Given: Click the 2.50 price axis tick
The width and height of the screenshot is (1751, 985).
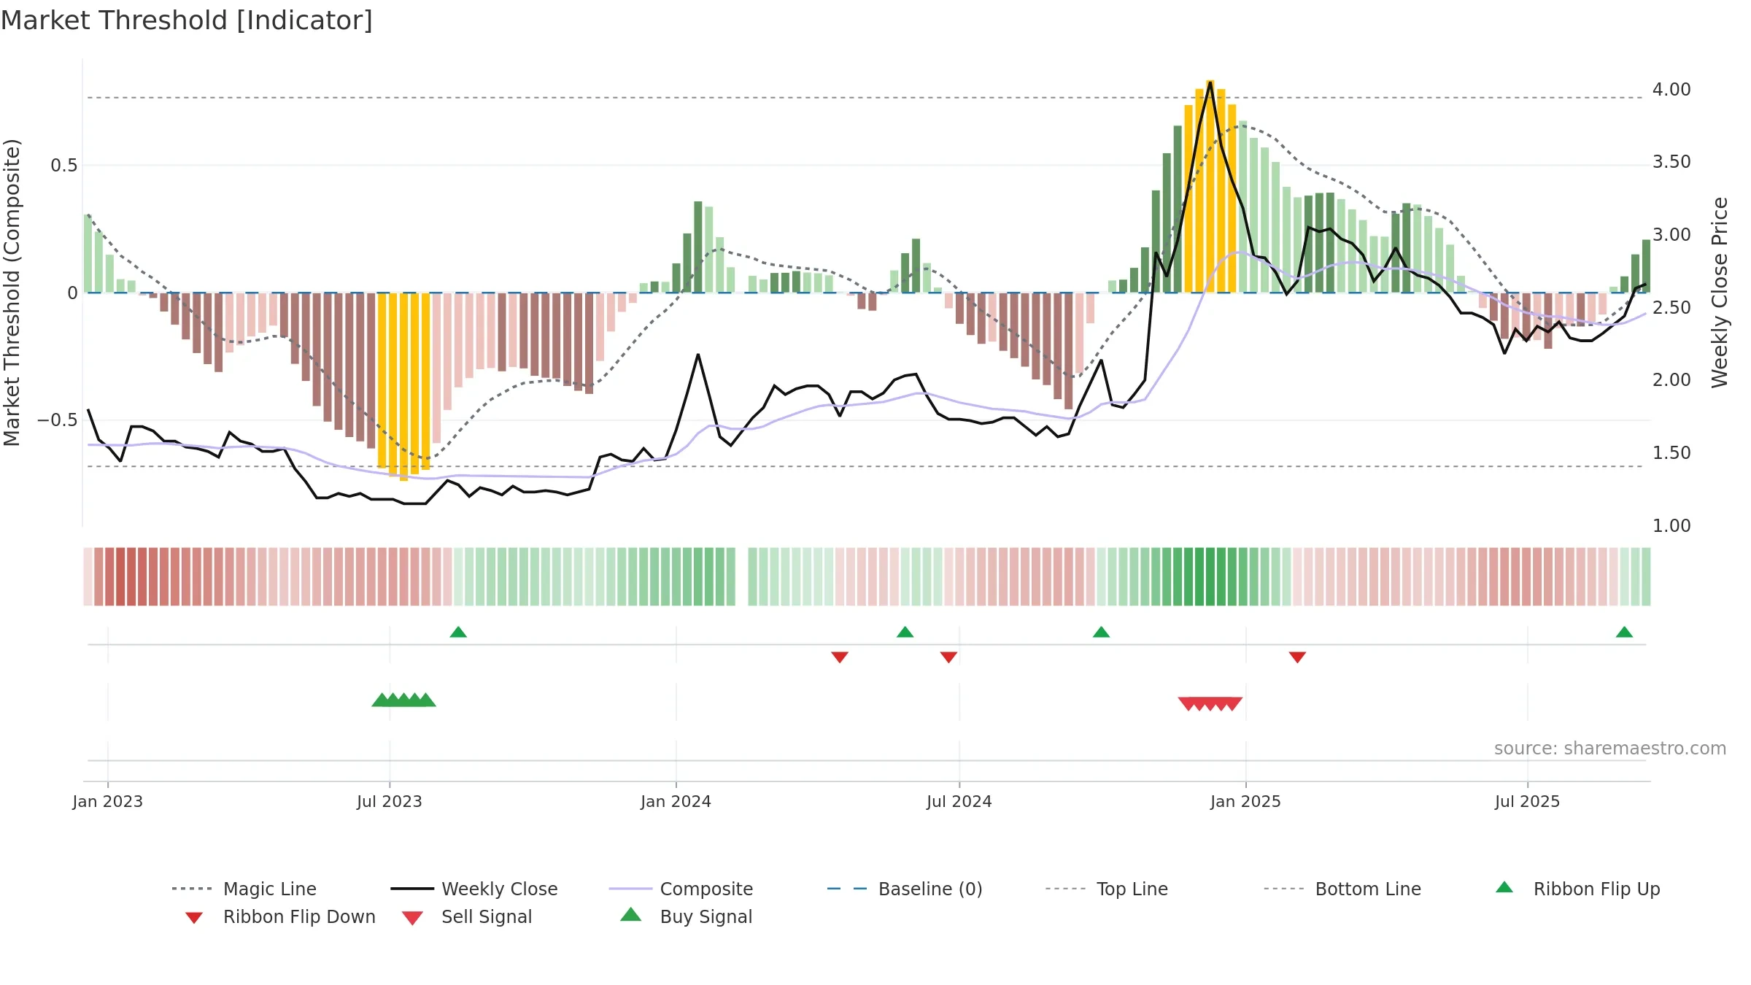Looking at the screenshot, I should (x=1671, y=308).
